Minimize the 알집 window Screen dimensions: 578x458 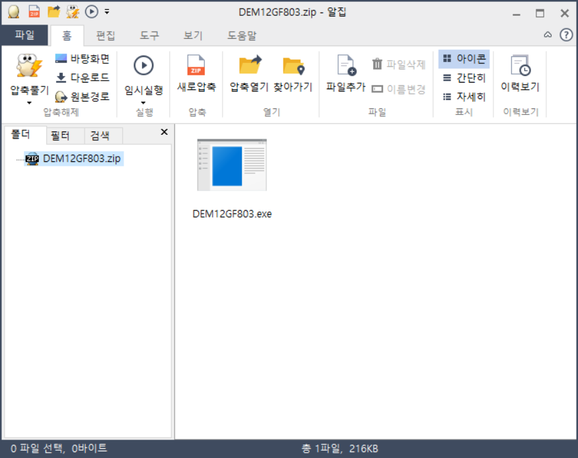click(517, 13)
